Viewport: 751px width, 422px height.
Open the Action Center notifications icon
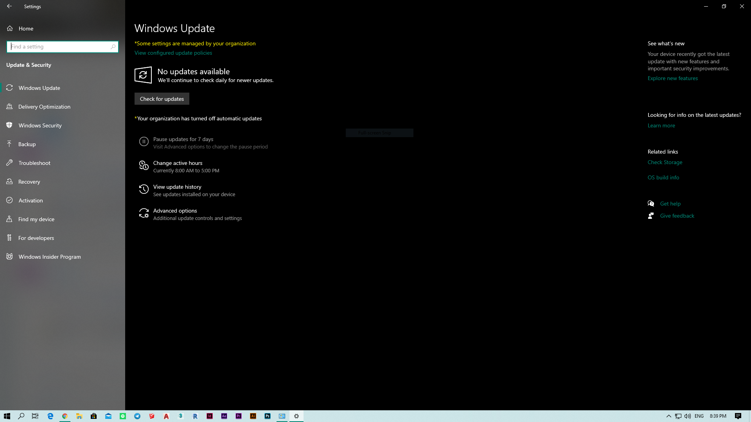coord(738,416)
